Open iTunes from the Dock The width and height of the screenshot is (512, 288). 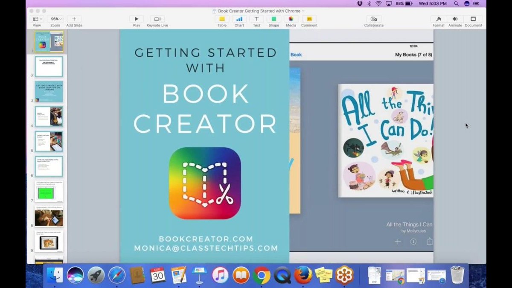(220, 275)
